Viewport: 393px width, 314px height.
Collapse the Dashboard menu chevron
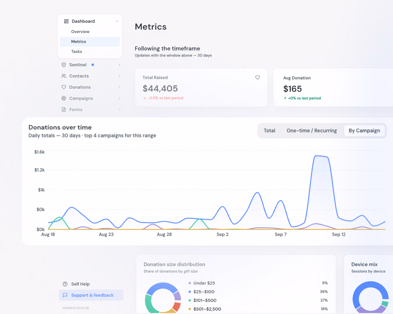click(x=117, y=21)
